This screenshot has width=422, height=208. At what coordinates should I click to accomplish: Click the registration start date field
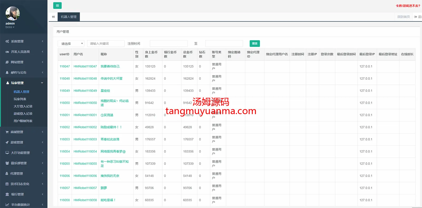point(169,44)
